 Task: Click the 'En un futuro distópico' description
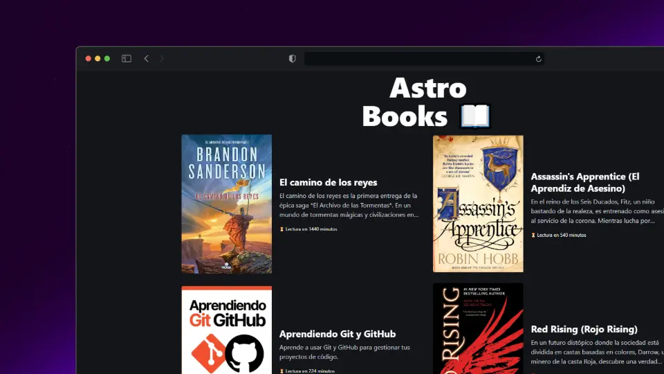pos(597,352)
